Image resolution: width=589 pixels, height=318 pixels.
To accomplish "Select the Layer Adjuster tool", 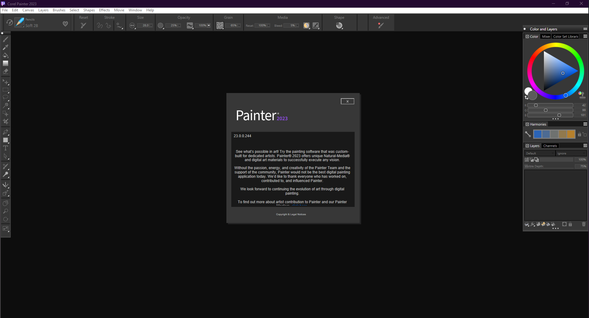I will [x=6, y=82].
